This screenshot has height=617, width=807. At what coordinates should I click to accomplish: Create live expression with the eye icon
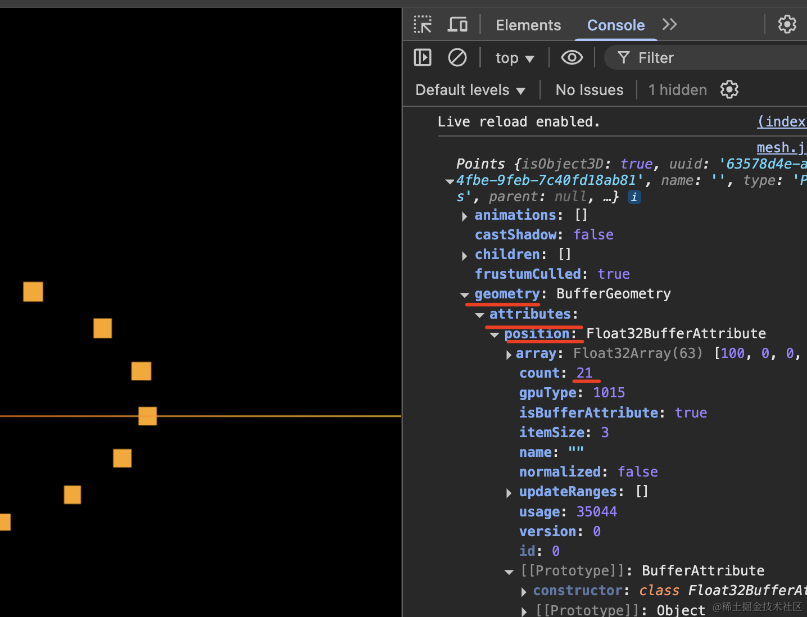click(x=572, y=57)
